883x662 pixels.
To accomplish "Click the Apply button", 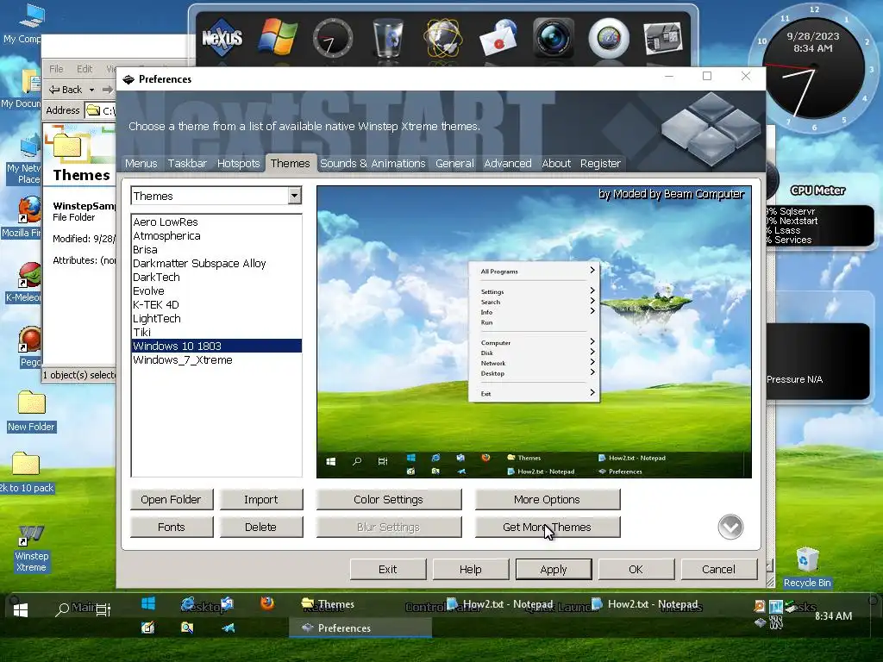I will tap(554, 569).
